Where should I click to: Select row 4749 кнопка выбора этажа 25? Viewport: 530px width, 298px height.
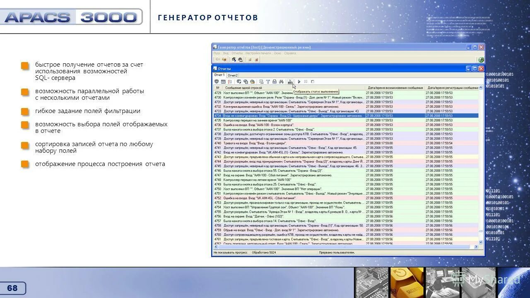(x=346, y=184)
